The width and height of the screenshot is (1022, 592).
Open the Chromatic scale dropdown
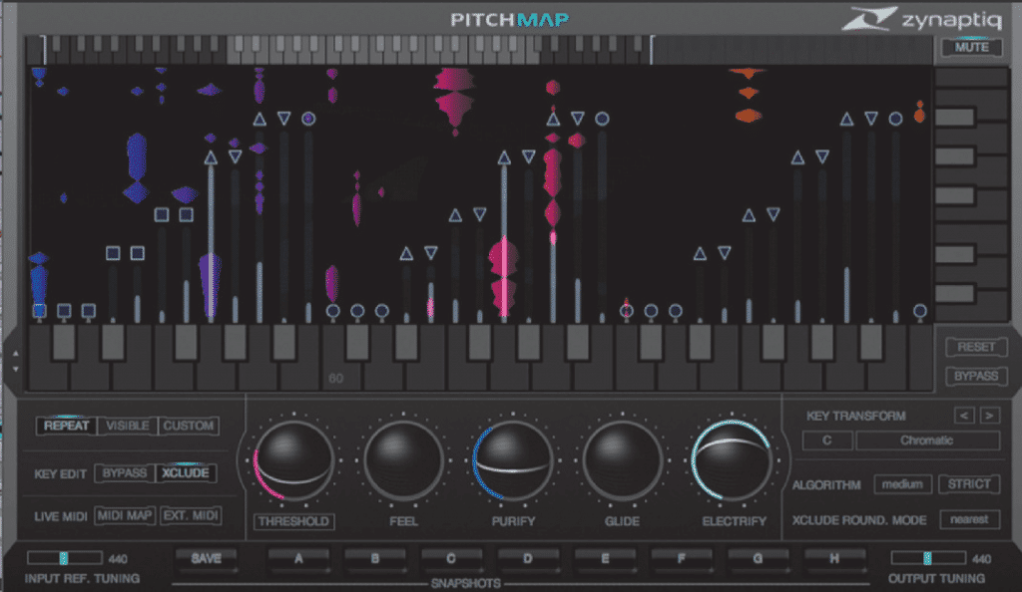(x=927, y=441)
